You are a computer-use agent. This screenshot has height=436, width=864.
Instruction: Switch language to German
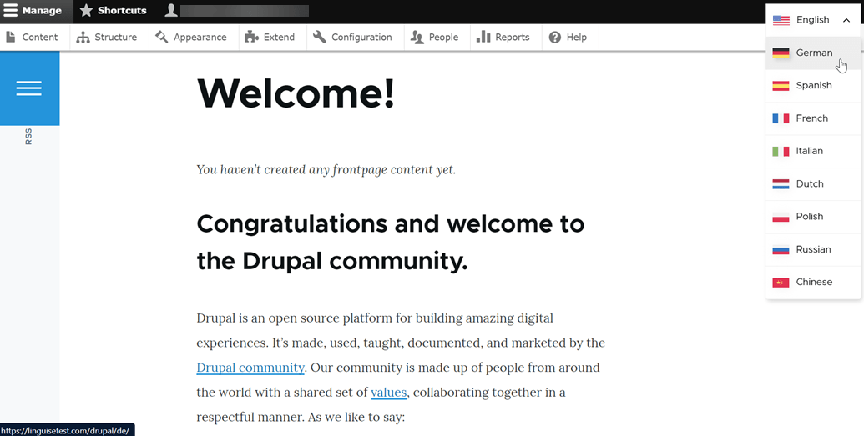coord(813,53)
